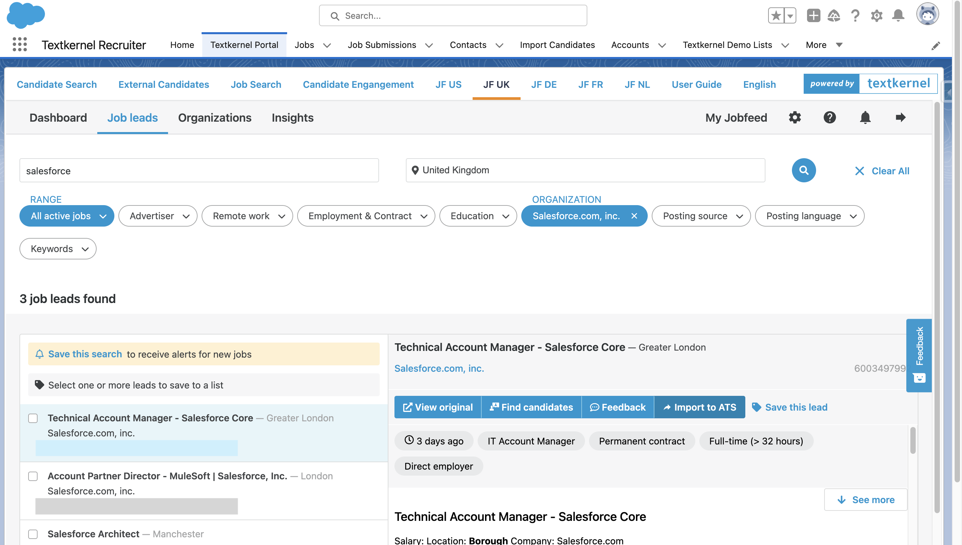View Jobfeed alerts bell
The image size is (962, 545).
865,118
